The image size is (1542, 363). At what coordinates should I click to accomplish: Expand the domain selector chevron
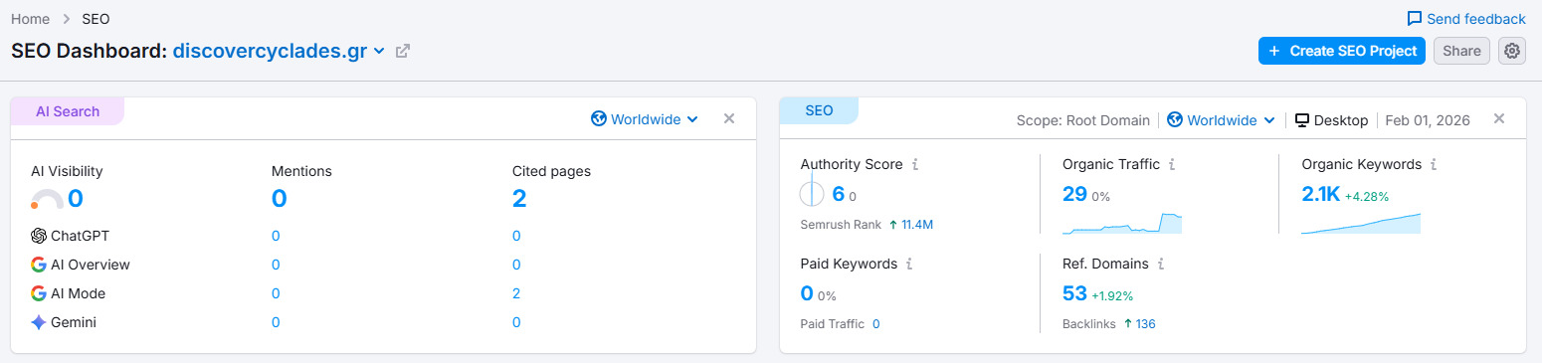tap(379, 52)
